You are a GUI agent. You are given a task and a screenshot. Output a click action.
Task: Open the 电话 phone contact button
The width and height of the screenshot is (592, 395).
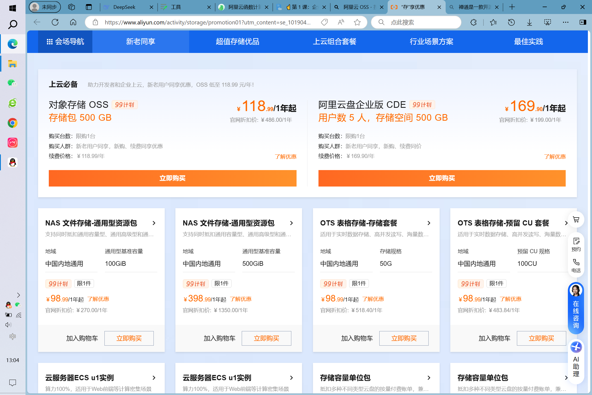coord(576,266)
